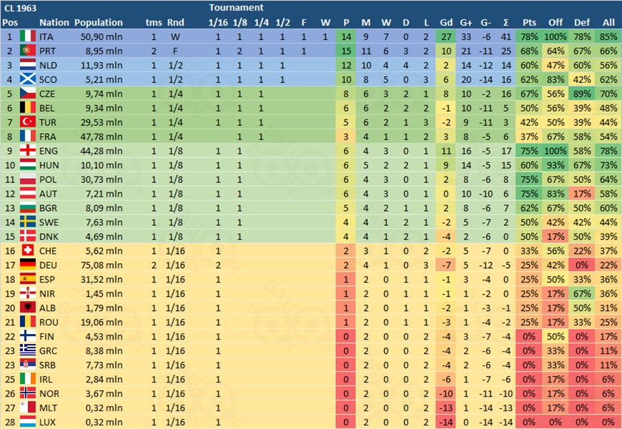Select the Greece flag icon
This screenshot has width=622, height=429.
click(28, 351)
